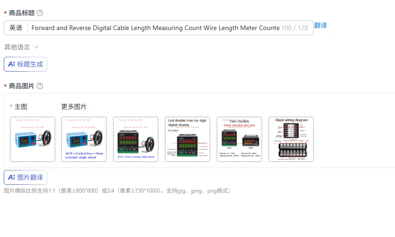This screenshot has width=395, height=237.
Task: Click the 翻译 link
Action: [321, 25]
